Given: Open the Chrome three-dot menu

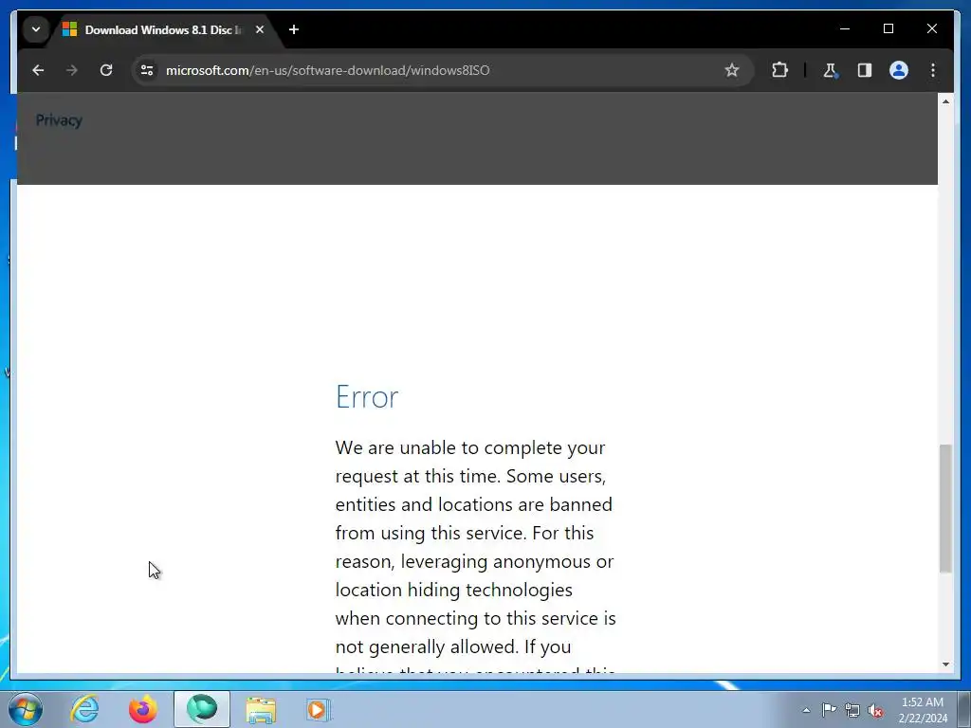Looking at the screenshot, I should [x=933, y=70].
